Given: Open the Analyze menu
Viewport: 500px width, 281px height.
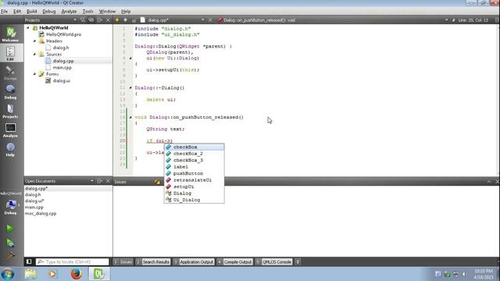Looking at the screenshot, I should tap(69, 12).
